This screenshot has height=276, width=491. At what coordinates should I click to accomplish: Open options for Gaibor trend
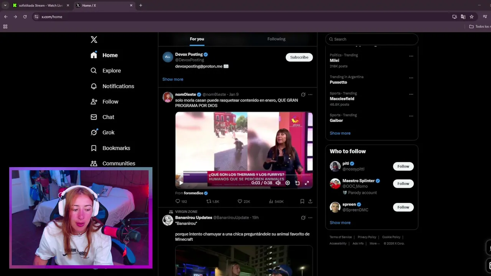[411, 116]
